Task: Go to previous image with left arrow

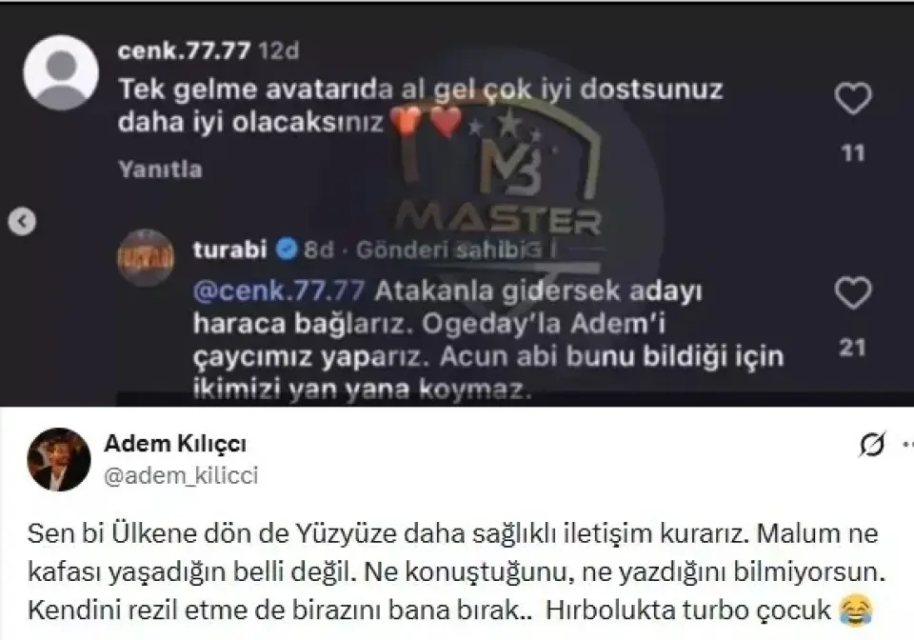Action: tap(22, 222)
